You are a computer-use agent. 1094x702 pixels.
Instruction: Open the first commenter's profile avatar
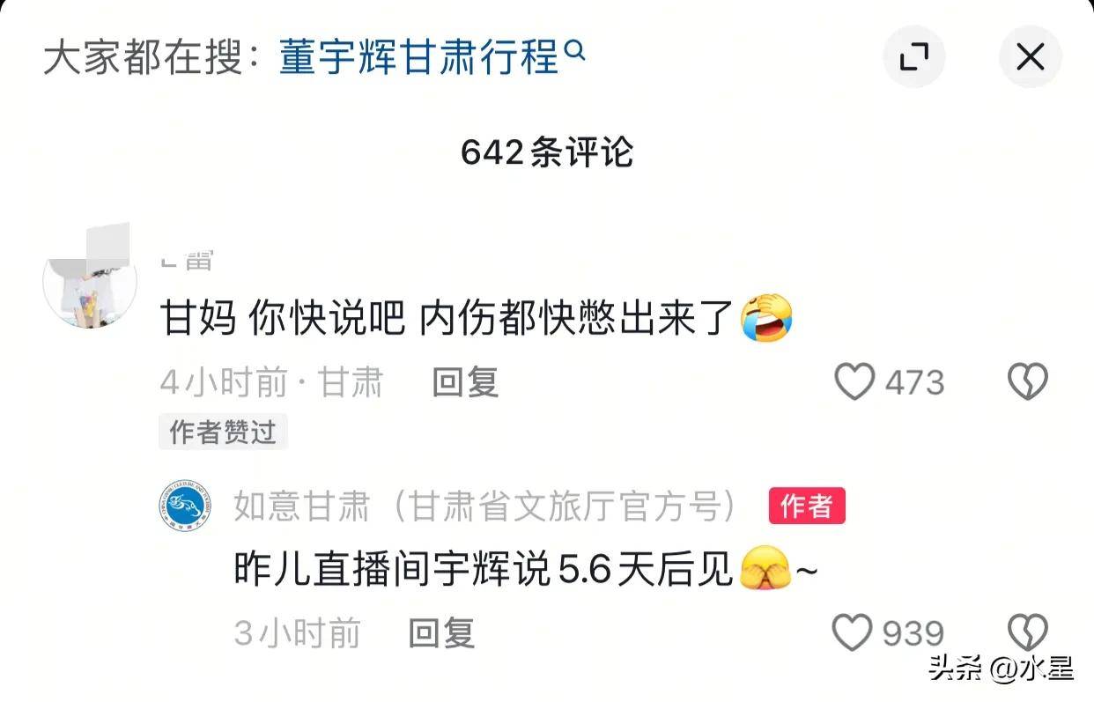pyautogui.click(x=90, y=280)
